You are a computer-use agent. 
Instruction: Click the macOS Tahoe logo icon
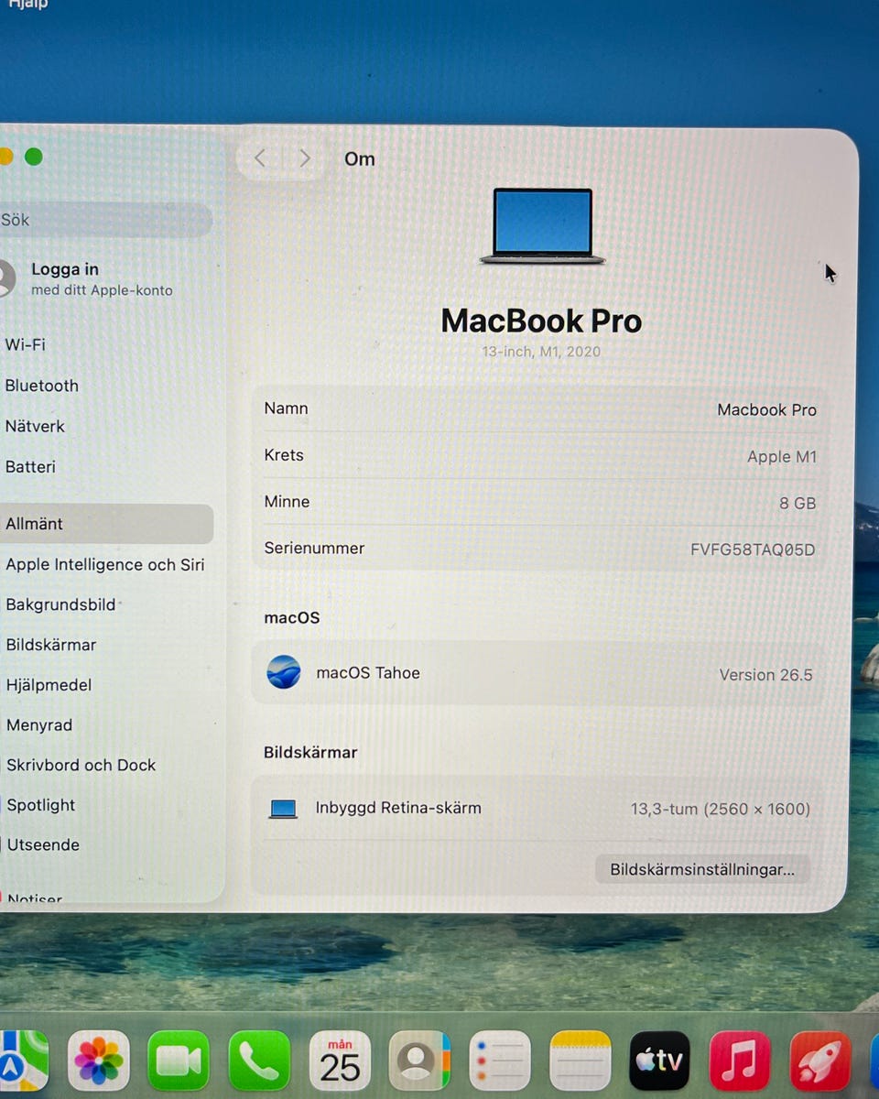coord(284,672)
